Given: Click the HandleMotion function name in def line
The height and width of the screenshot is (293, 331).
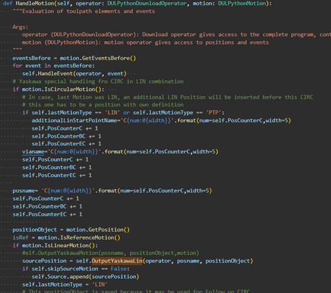Looking at the screenshot, I should point(35,3).
